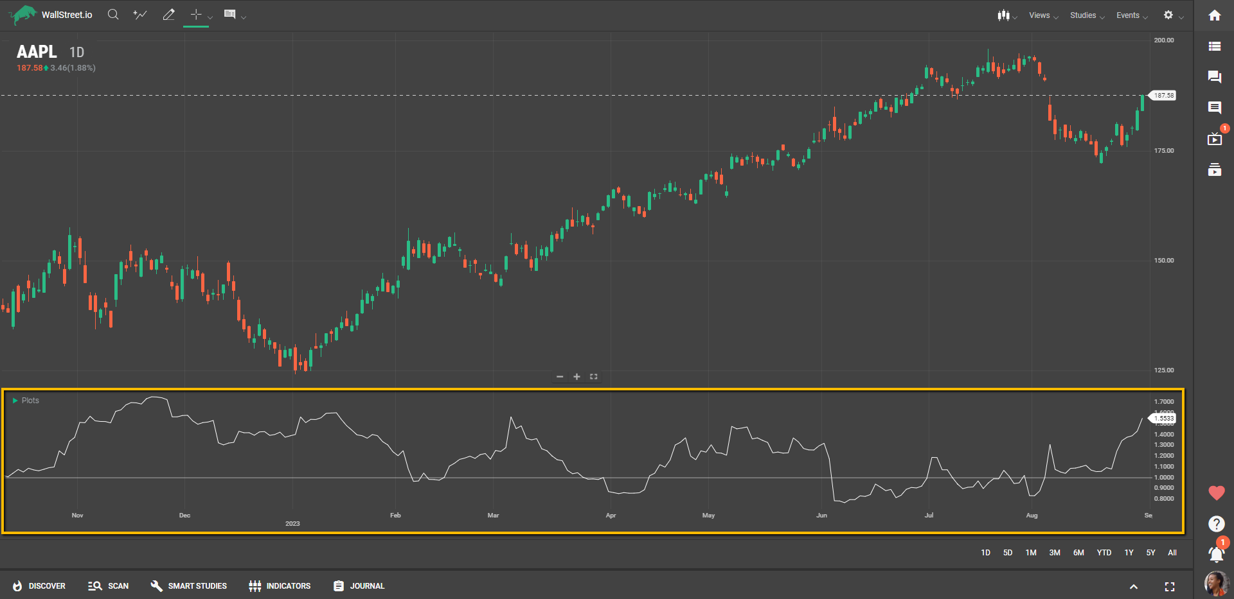Open the watchlist list icon
The height and width of the screenshot is (599, 1234).
click(x=1214, y=46)
